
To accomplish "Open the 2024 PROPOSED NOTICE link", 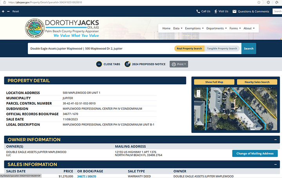I will tap(148, 64).
